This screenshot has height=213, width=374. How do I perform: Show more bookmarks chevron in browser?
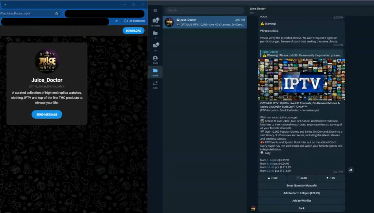pos(116,21)
